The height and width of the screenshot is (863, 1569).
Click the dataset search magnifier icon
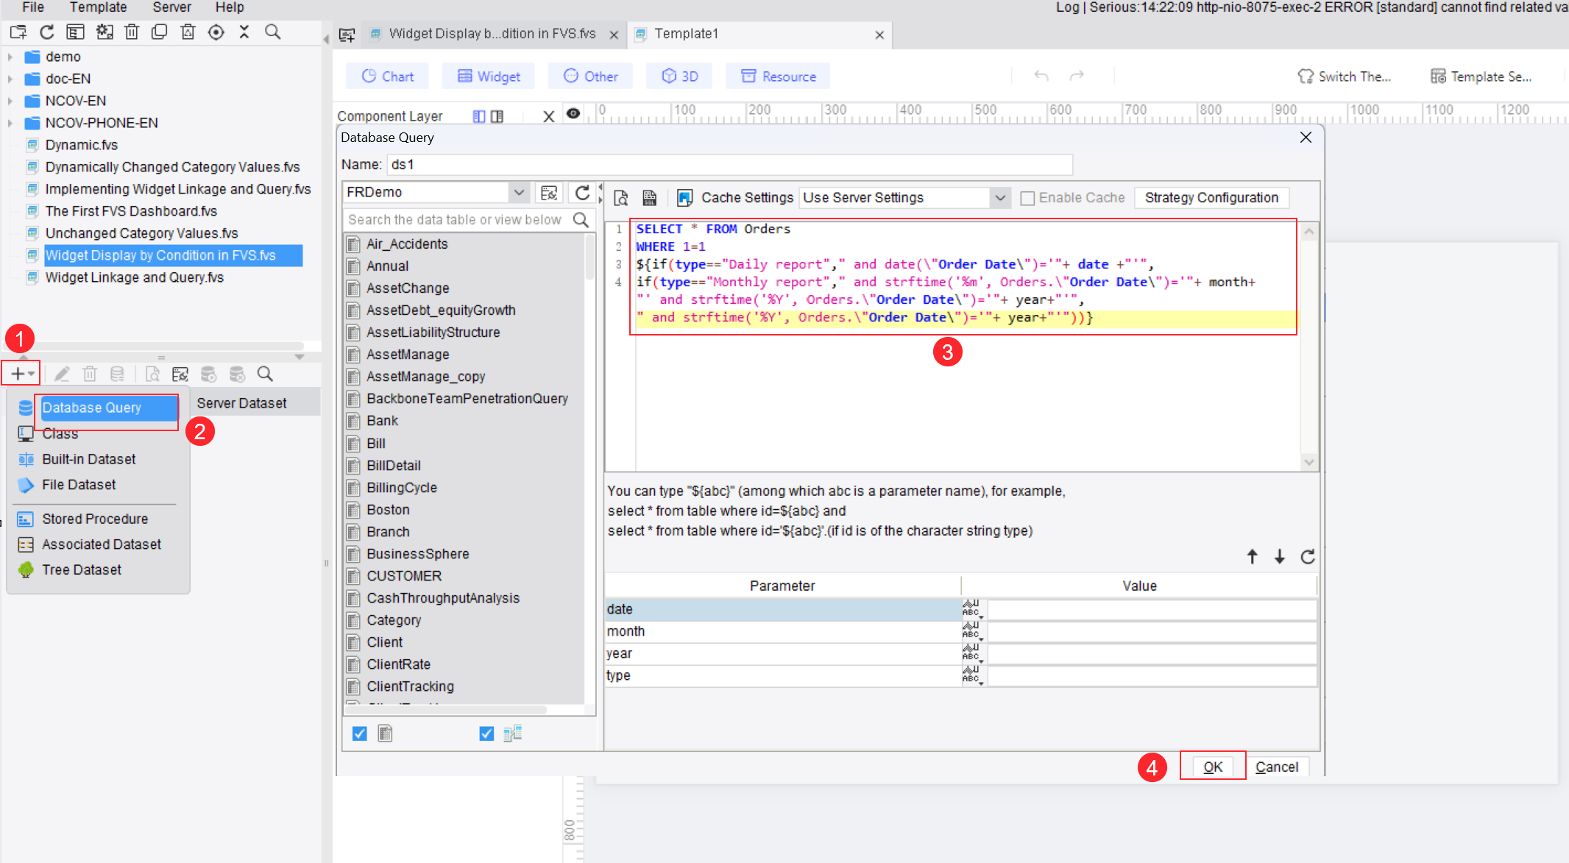point(266,374)
